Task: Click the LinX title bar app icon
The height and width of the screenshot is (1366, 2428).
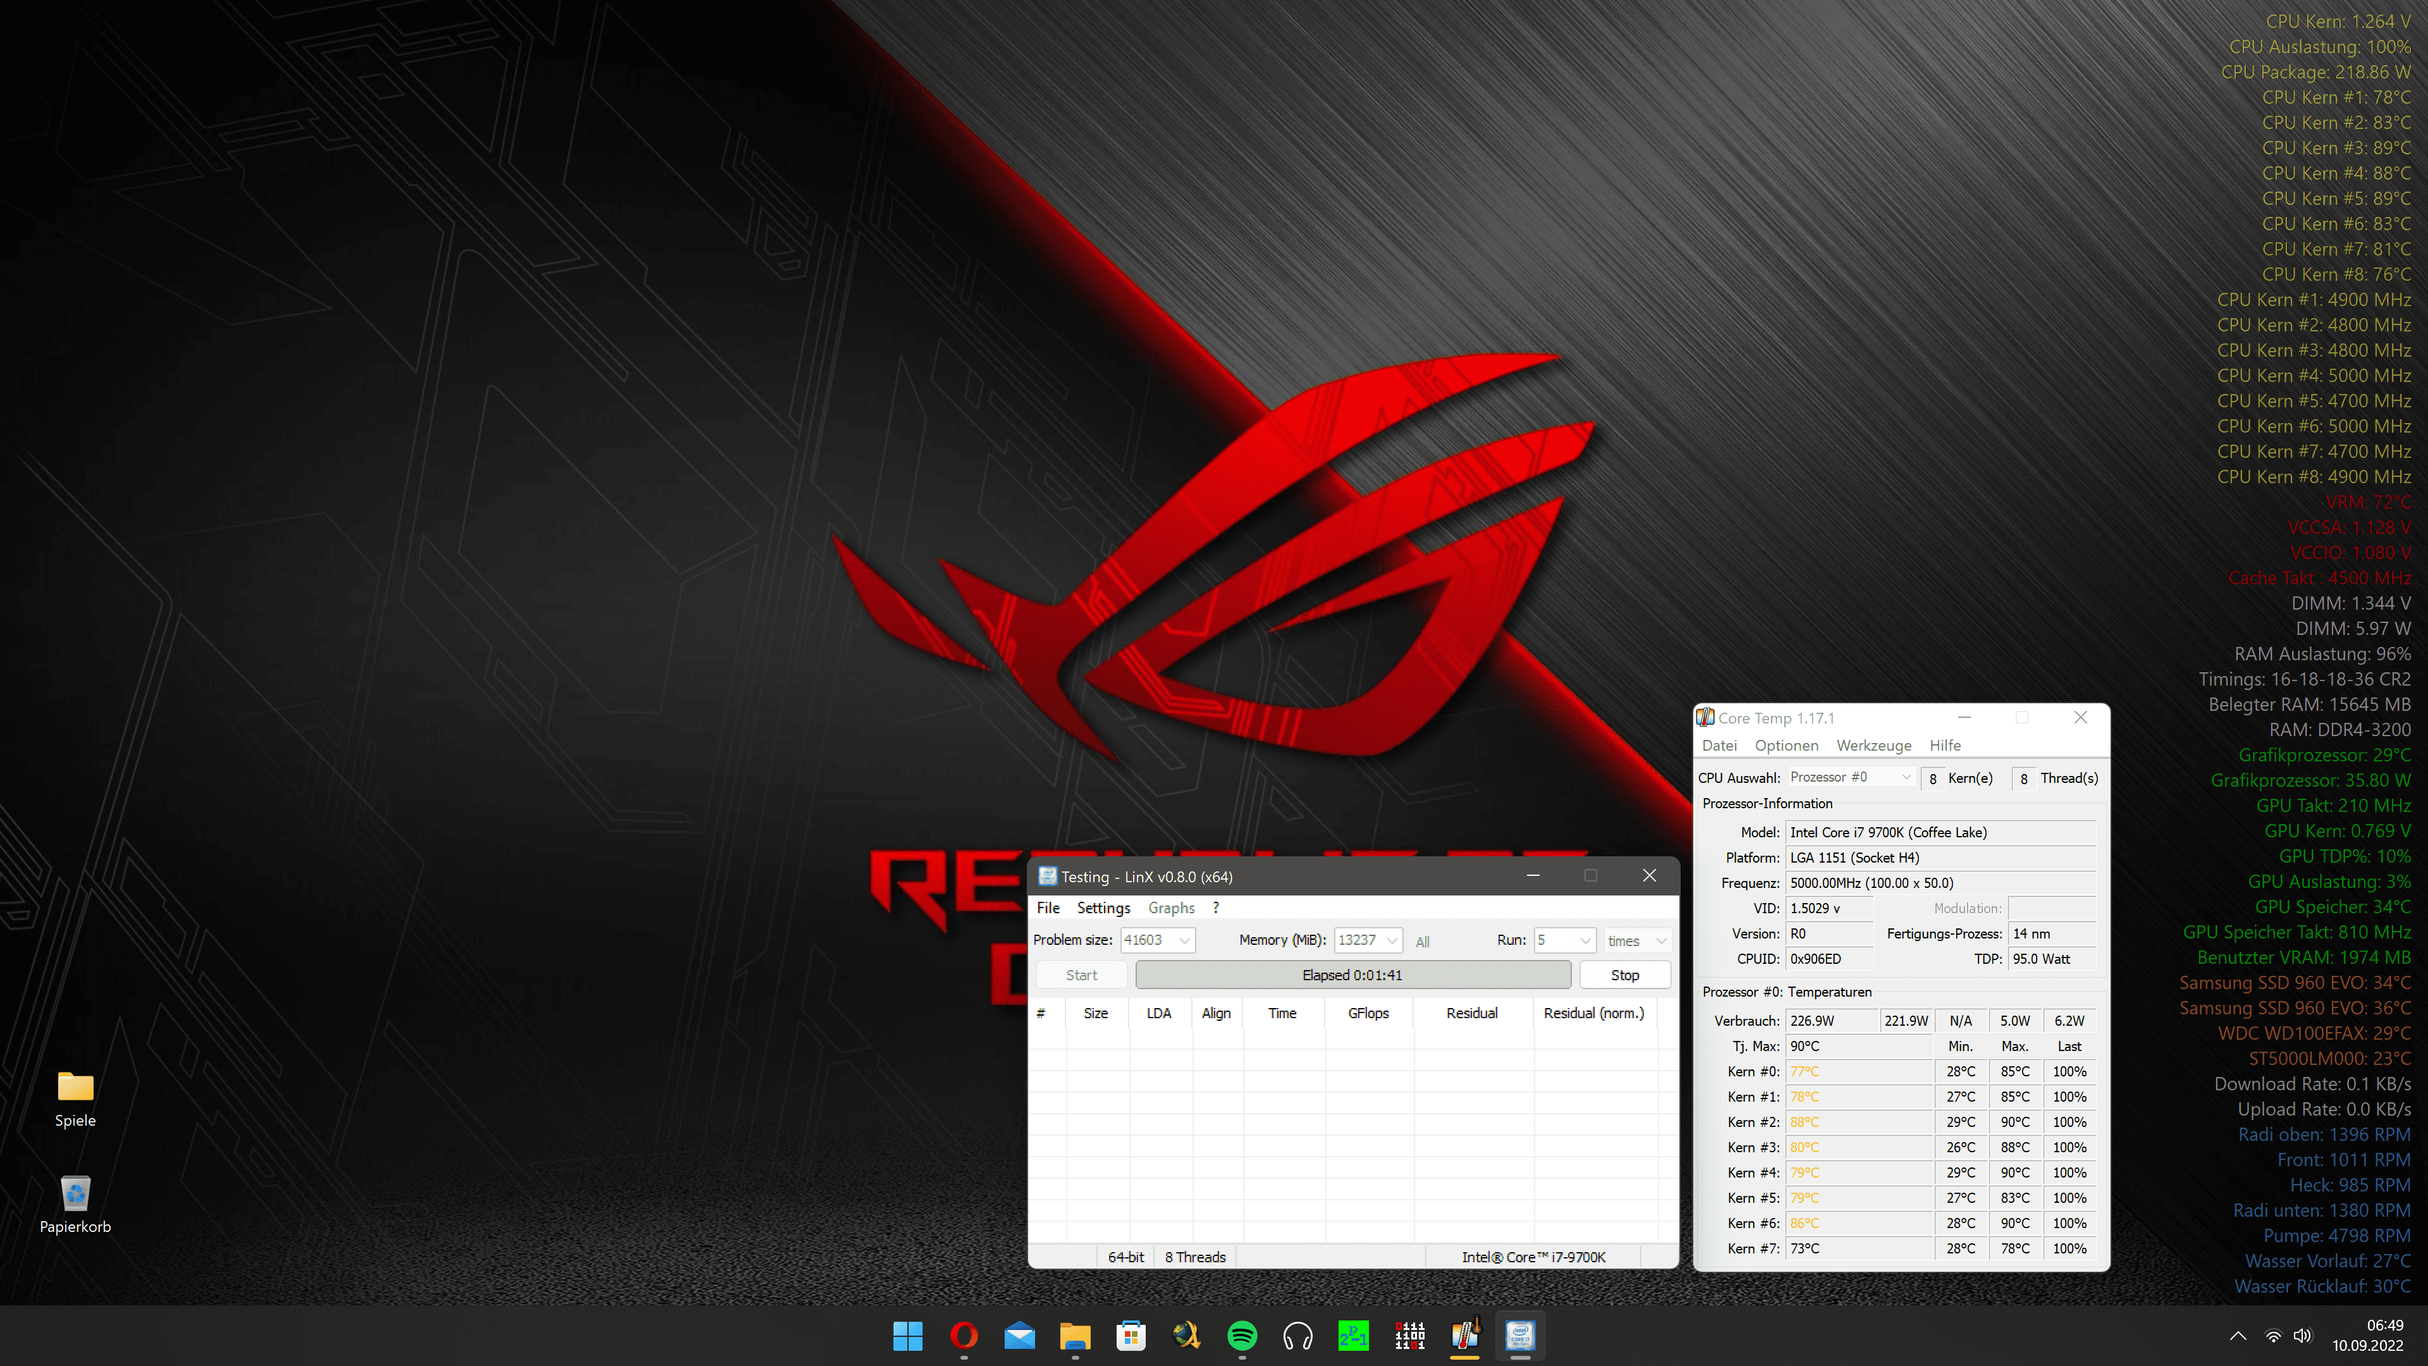Action: [1047, 876]
